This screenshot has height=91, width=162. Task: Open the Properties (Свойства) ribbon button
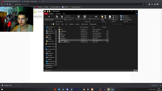click(110, 18)
